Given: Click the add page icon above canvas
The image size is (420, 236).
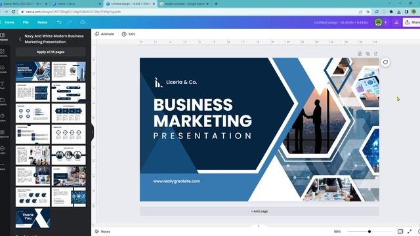Looking at the screenshot, I should click(x=376, y=54).
